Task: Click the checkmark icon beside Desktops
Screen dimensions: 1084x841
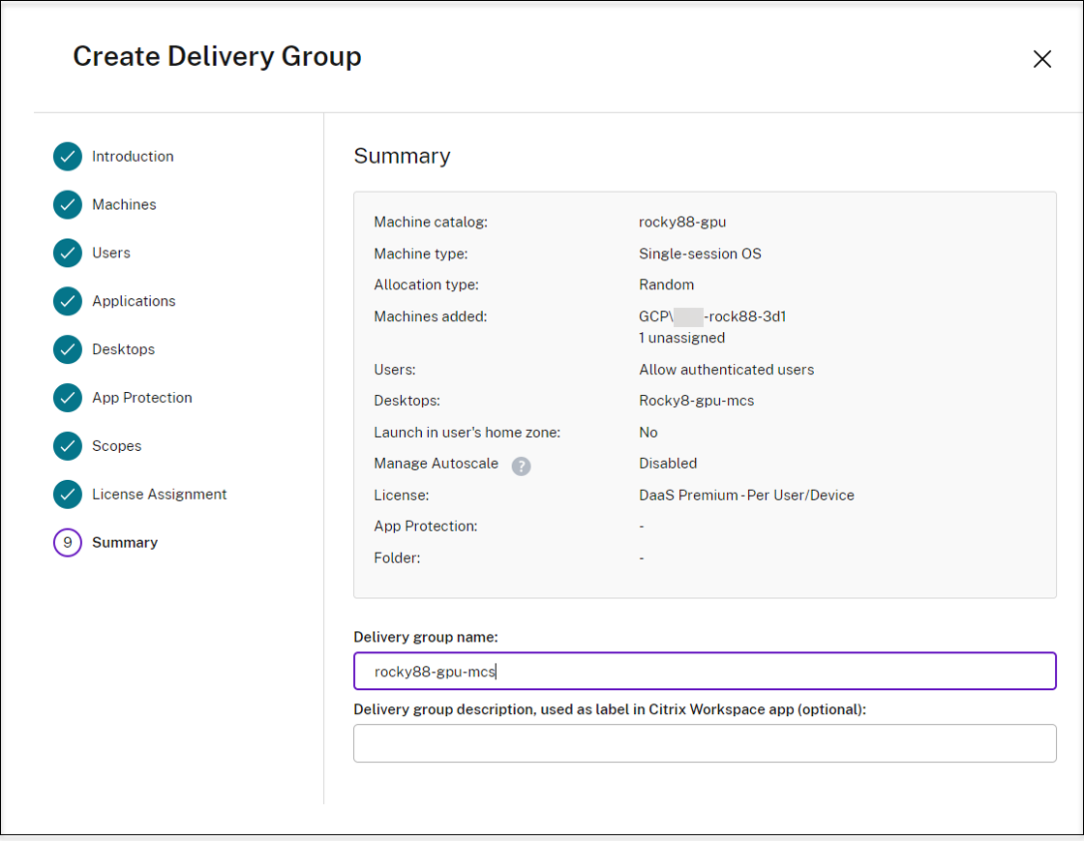Action: pyautogui.click(x=67, y=349)
